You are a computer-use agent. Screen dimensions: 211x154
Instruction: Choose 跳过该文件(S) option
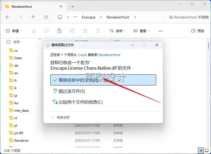pyautogui.click(x=69, y=91)
